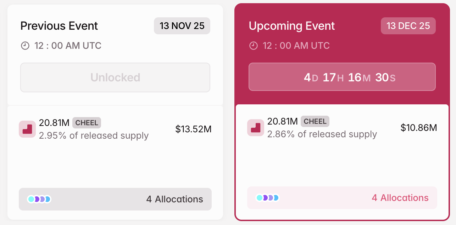Screen dimensions: 456x225
Task: Click the blue allocation avatar on Previous Event card
Action: tap(48, 199)
